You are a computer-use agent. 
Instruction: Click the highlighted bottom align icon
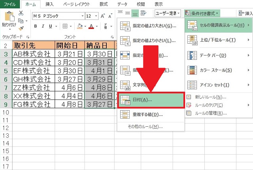(x=135, y=13)
